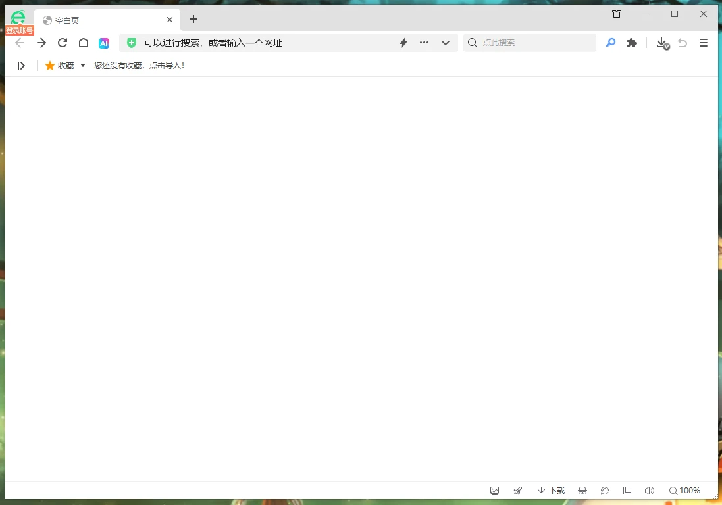This screenshot has height=505, width=722.
Task: Click the 您还没有收藏，点击导入 import link
Action: 139,66
